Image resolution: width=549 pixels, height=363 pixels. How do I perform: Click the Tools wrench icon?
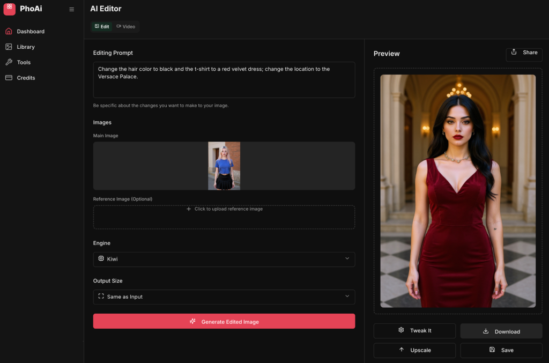pyautogui.click(x=9, y=62)
